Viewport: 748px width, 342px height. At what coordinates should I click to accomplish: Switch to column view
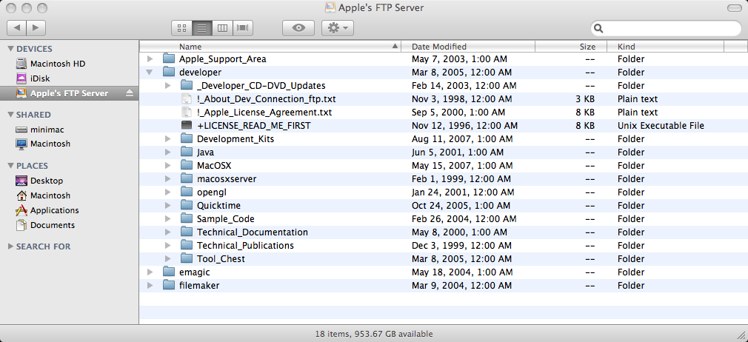pos(222,28)
